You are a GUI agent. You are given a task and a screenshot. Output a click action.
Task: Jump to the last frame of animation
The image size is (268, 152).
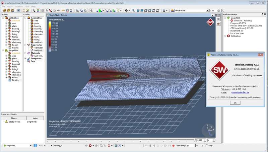click(x=170, y=146)
